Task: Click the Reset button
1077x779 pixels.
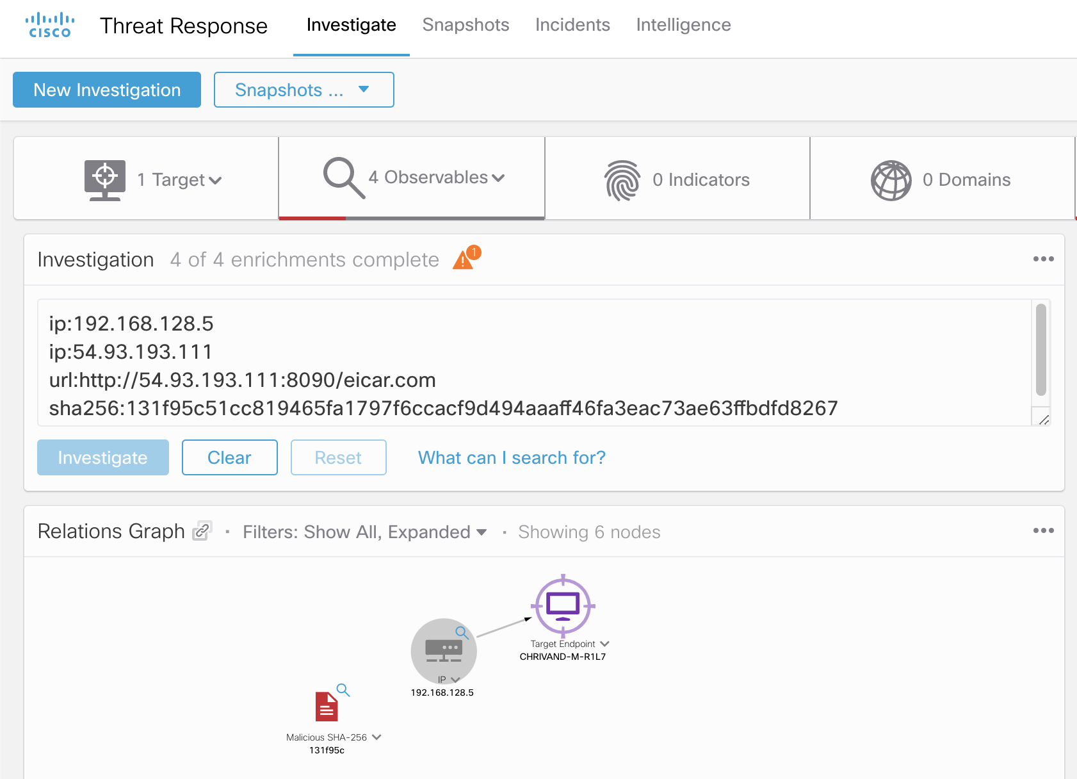Action: pyautogui.click(x=338, y=457)
